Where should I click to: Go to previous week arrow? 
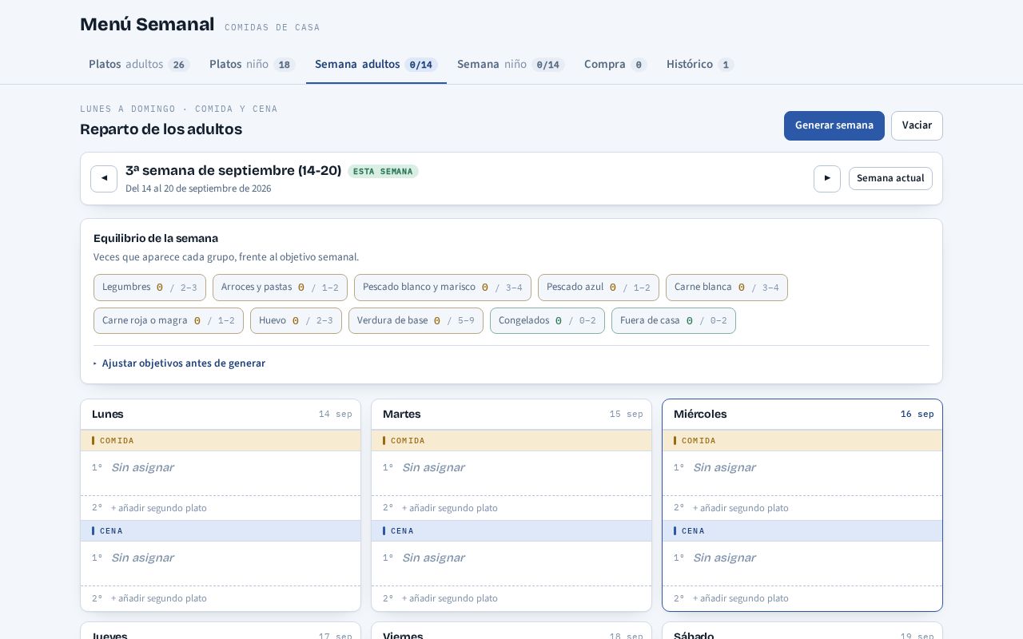(x=104, y=179)
